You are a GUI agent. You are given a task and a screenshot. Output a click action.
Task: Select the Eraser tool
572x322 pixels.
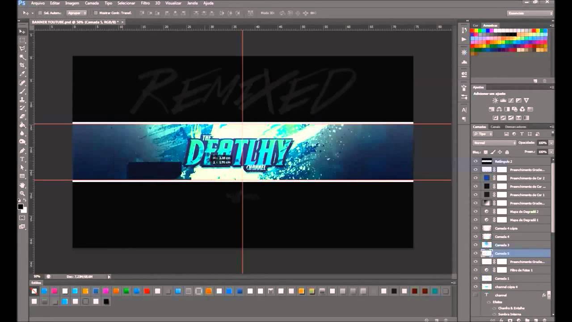[22, 117]
